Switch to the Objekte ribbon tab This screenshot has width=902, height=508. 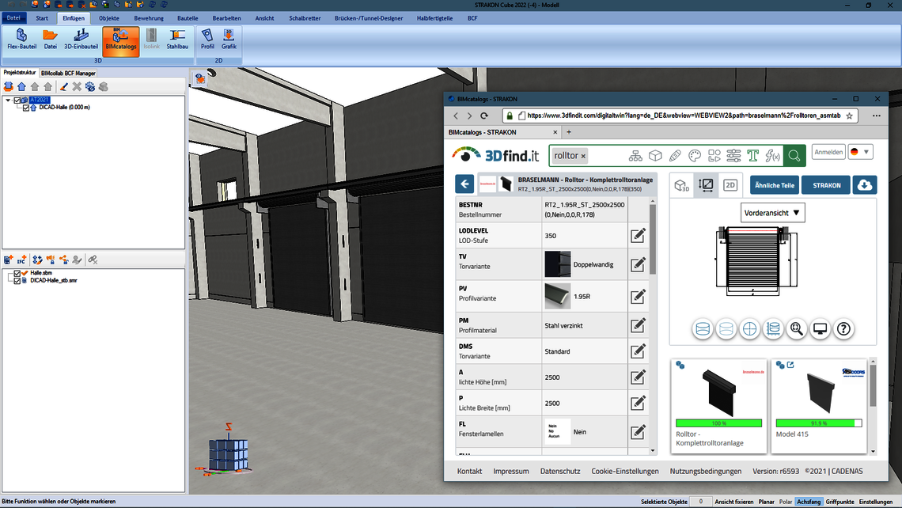point(108,18)
